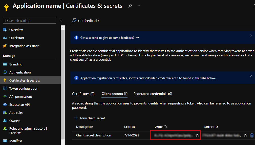Add a New client secret
This screenshot has height=145, width=255.
tap(90, 118)
